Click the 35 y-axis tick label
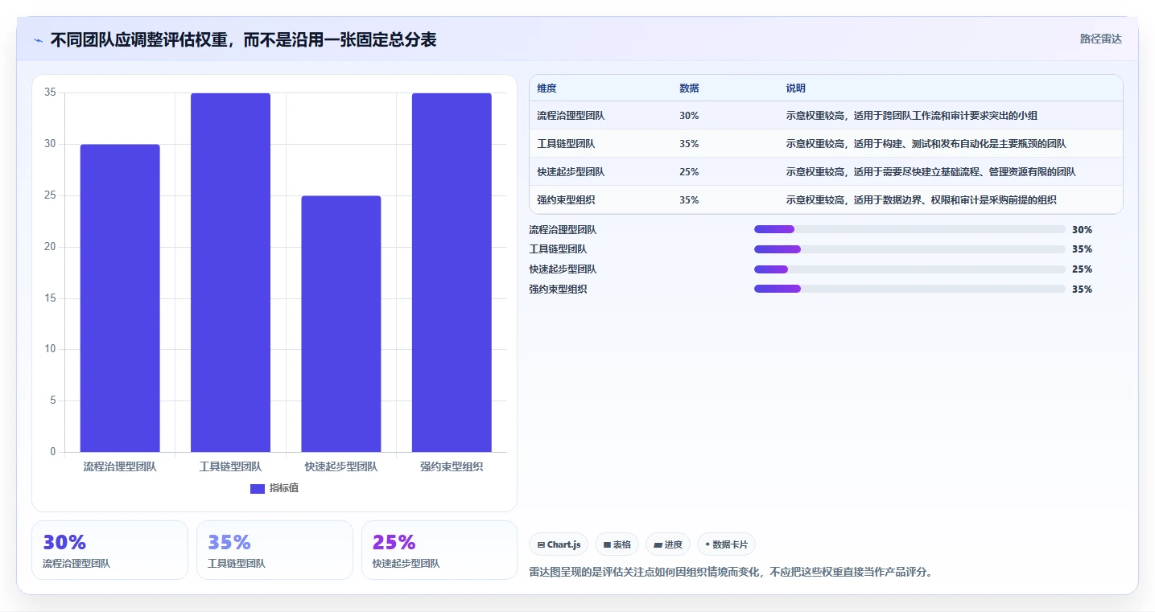1155x612 pixels. [50, 93]
